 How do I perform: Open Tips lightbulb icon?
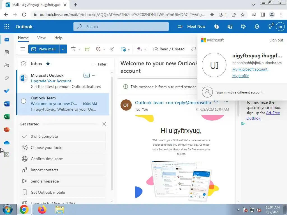click(270, 27)
